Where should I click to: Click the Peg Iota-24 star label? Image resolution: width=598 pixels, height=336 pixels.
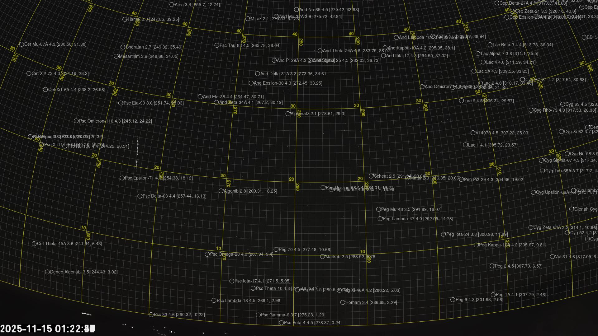pyautogui.click(x=477, y=234)
